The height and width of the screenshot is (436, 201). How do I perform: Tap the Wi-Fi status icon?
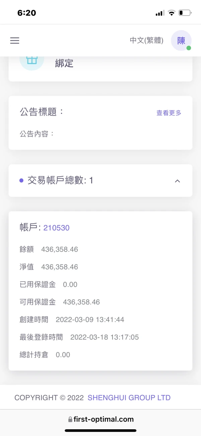pos(172,13)
